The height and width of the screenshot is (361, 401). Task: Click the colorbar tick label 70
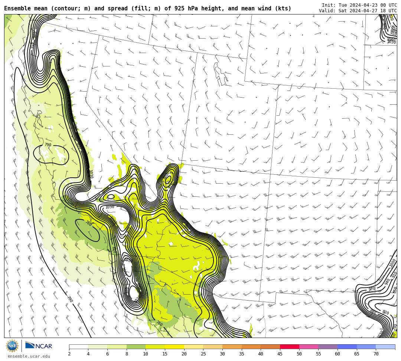pos(376,354)
